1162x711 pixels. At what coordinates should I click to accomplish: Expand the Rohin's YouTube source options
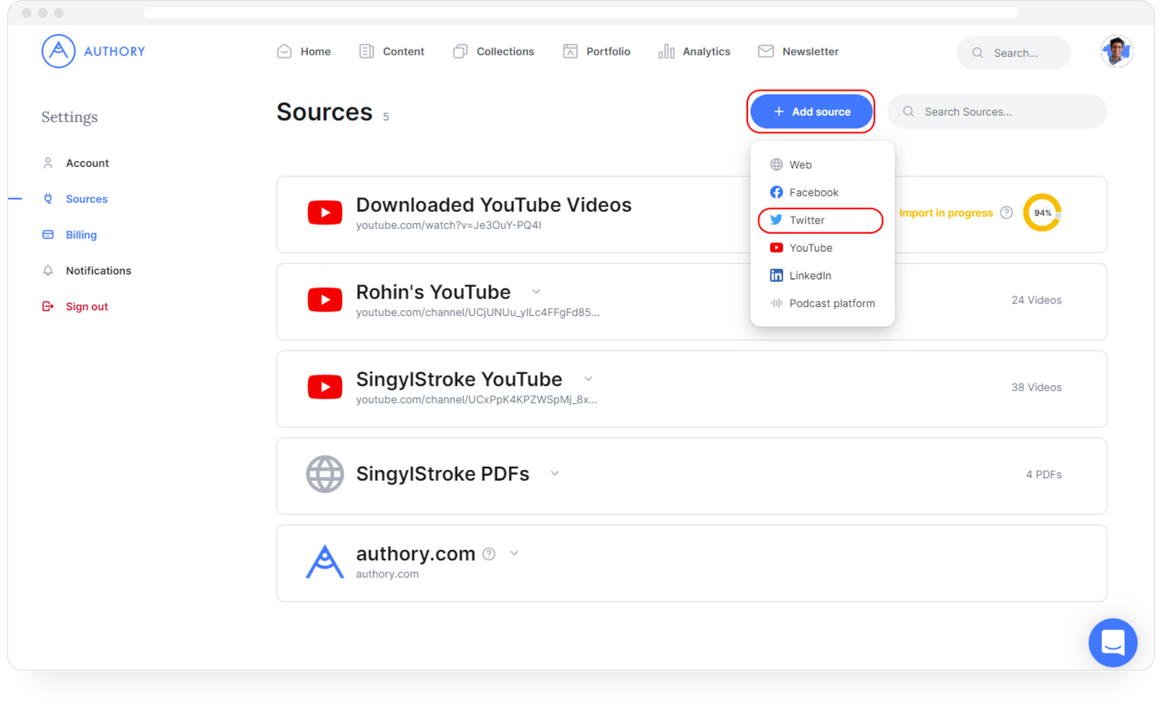(x=536, y=291)
